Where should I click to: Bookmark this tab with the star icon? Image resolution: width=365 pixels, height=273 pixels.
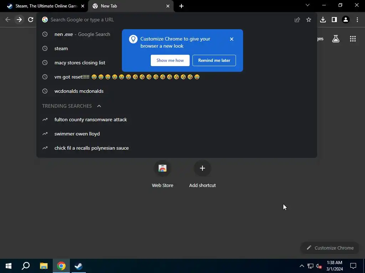tap(309, 20)
